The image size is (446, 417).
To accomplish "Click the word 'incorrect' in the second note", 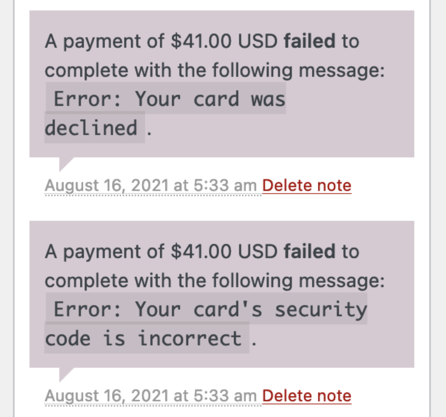I will pyautogui.click(x=189, y=338).
